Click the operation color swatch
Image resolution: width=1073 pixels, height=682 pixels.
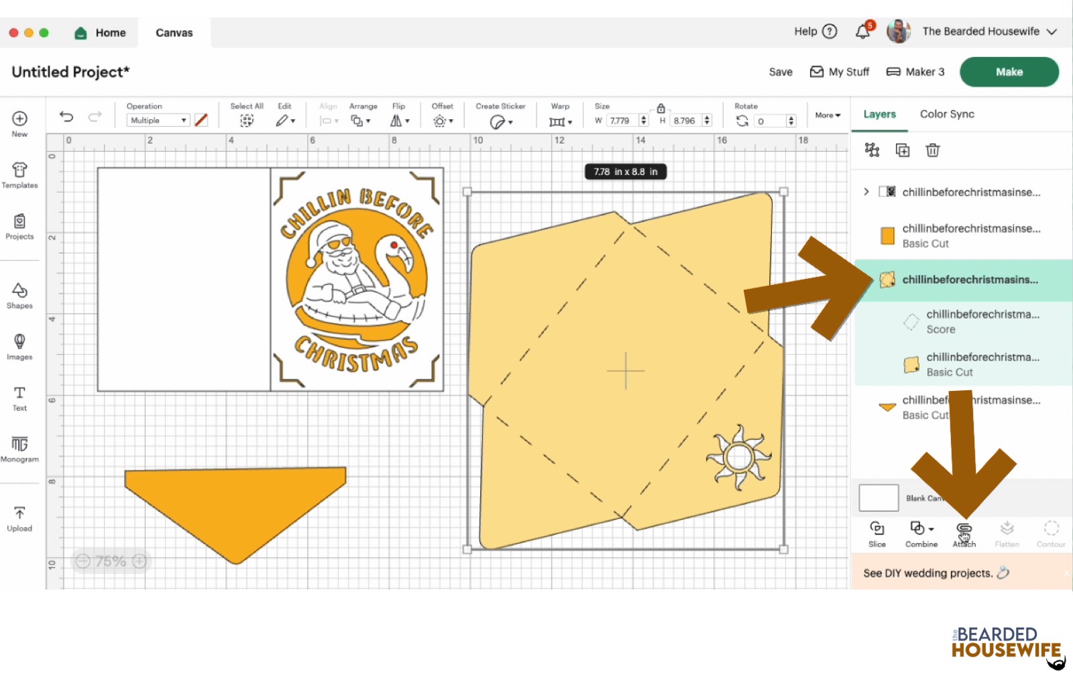(x=201, y=120)
